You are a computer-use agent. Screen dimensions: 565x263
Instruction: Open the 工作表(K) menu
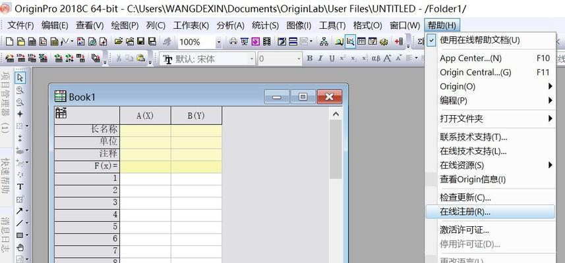(191, 26)
